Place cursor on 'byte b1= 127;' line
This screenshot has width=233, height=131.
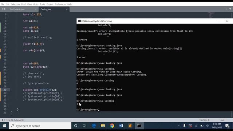click(x=33, y=15)
